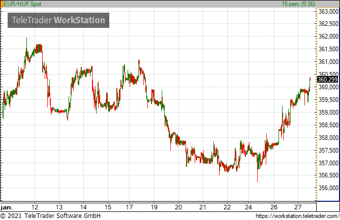This screenshot has height=220, width=340.
Task: Click the 357,000 price axis label
Action: pos(328,163)
